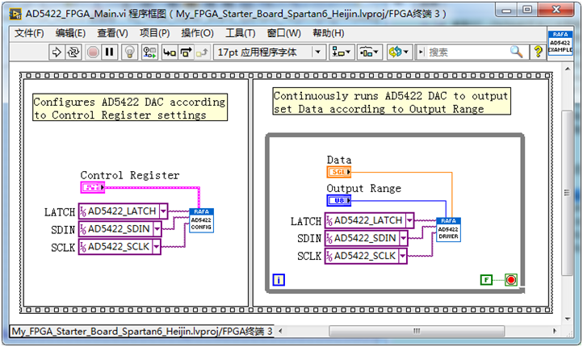Click the Output Range U8 terminal
Image resolution: width=583 pixels, height=347 pixels.
click(x=338, y=201)
